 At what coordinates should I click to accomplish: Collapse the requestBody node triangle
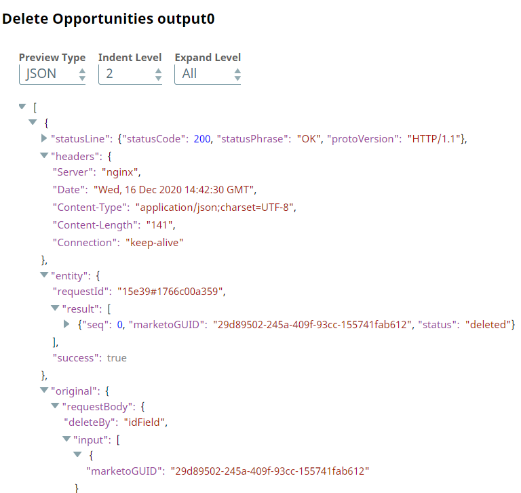pyautogui.click(x=55, y=406)
